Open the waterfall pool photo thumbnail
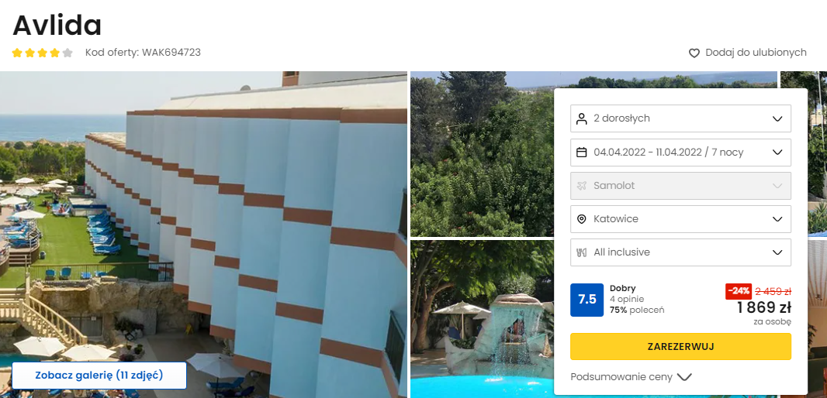 pos(482,318)
